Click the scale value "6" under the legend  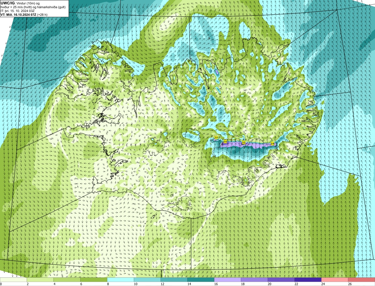tap(81, 284)
